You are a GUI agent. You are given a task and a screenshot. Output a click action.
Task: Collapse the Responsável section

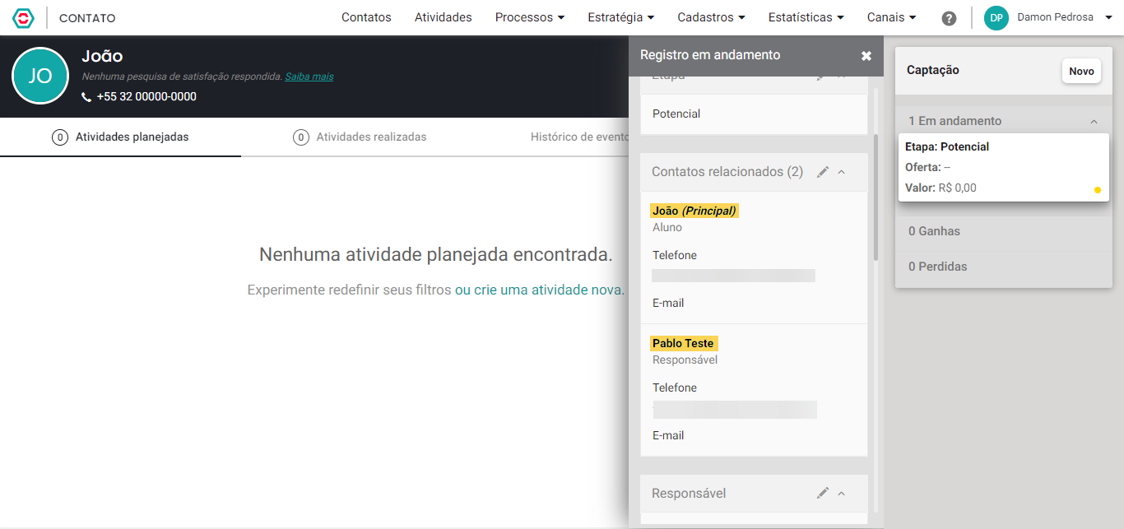841,494
